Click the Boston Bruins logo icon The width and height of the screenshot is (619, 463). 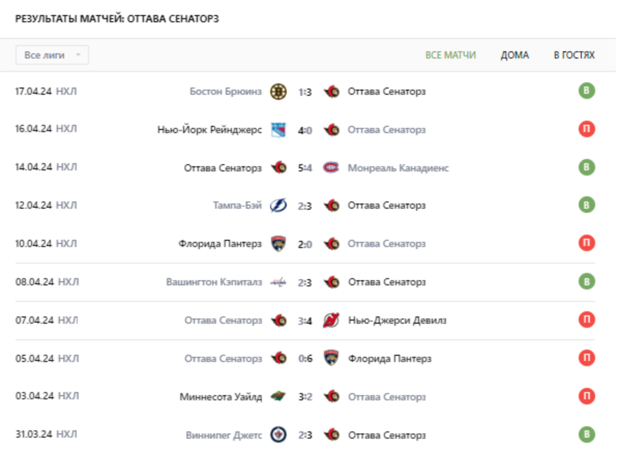(x=278, y=92)
